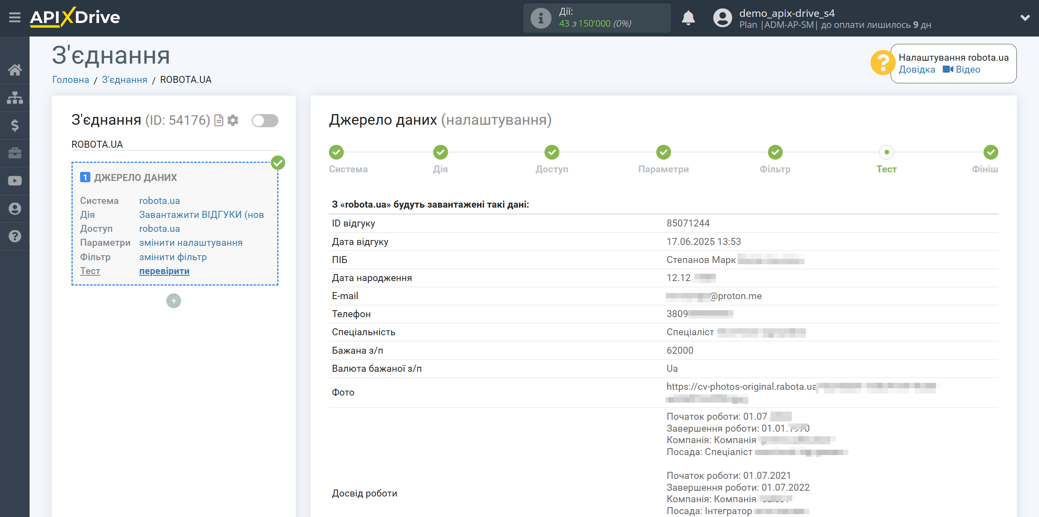1039x517 pixels.
Task: Click the перевірити test link
Action: point(164,271)
